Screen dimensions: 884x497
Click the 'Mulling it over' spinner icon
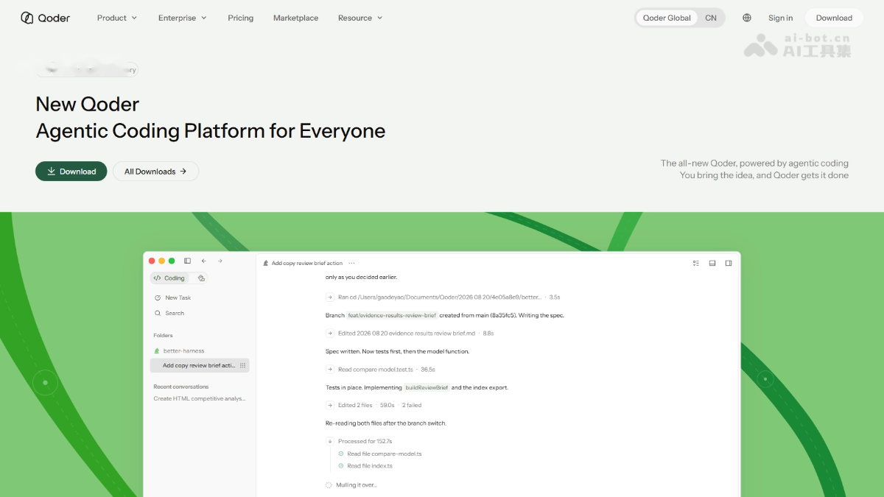[x=329, y=485]
